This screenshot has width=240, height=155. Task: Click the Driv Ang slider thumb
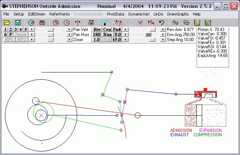click(148, 35)
